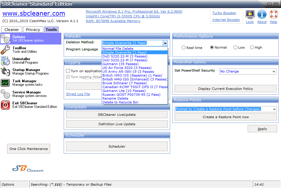This screenshot has width=281, height=188.
Task: Click the red Exit SBCleaner power icon
Action: [5, 105]
